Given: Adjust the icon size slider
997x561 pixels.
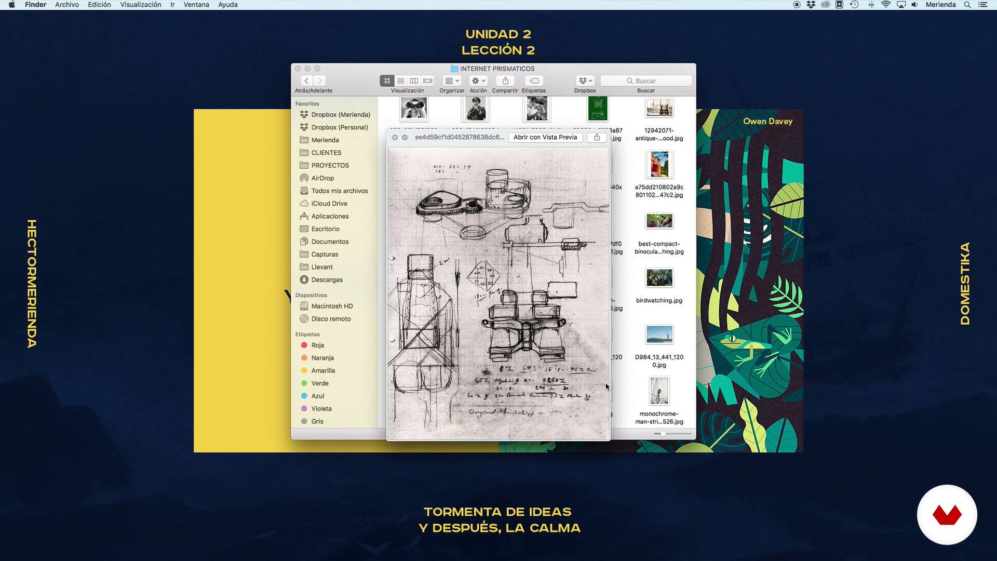Looking at the screenshot, I should coord(663,433).
